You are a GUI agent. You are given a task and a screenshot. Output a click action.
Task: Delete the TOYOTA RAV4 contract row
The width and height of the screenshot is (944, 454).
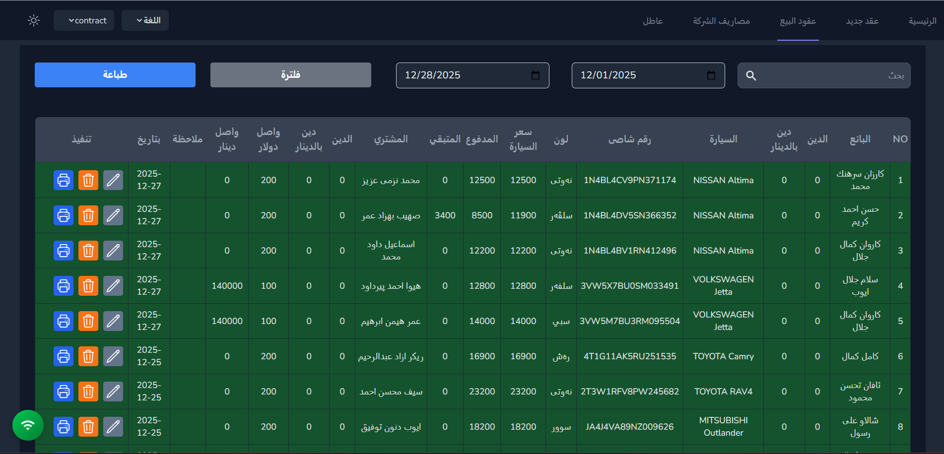pos(88,391)
